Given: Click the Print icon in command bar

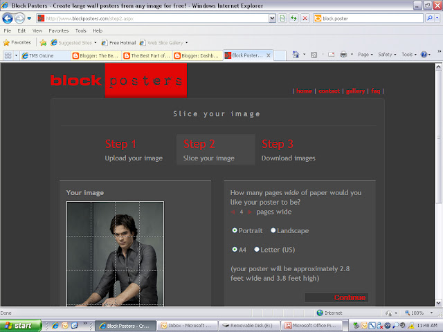Looking at the screenshot, I should tap(343, 55).
